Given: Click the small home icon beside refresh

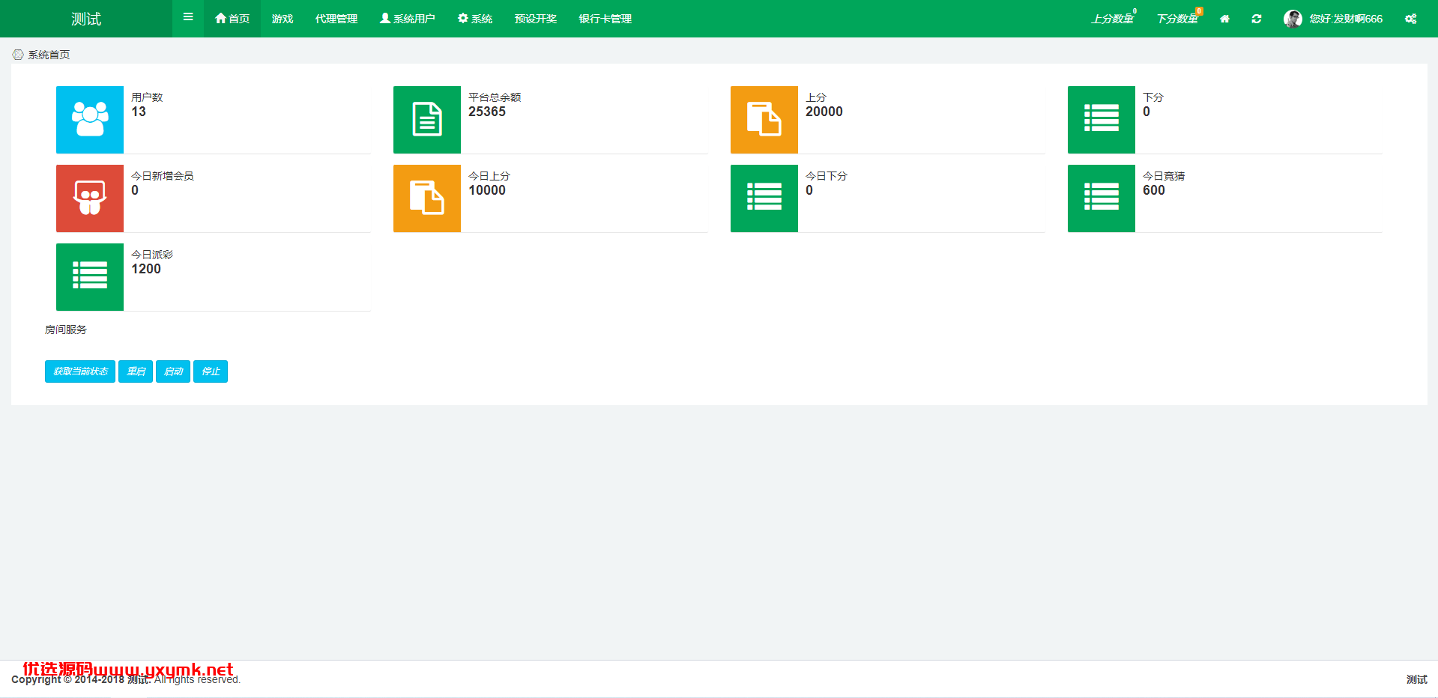Looking at the screenshot, I should (1224, 19).
